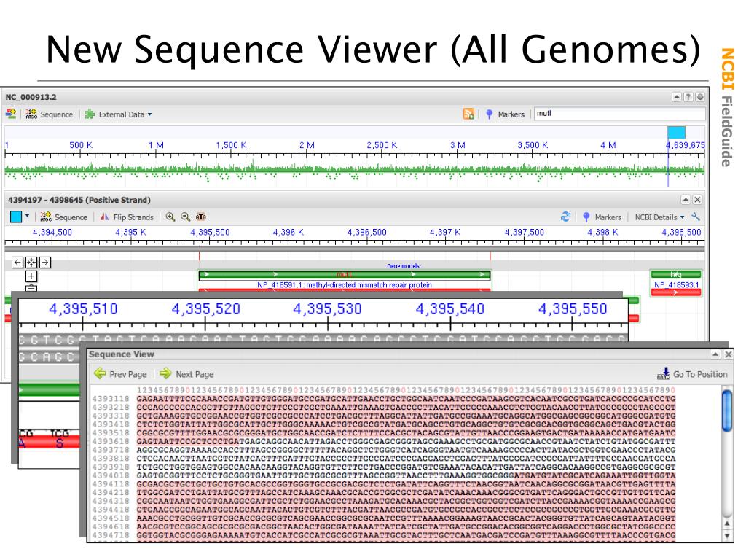746x560 pixels.
Task: Click the cyan selection box on overview ruler
Action: click(676, 132)
